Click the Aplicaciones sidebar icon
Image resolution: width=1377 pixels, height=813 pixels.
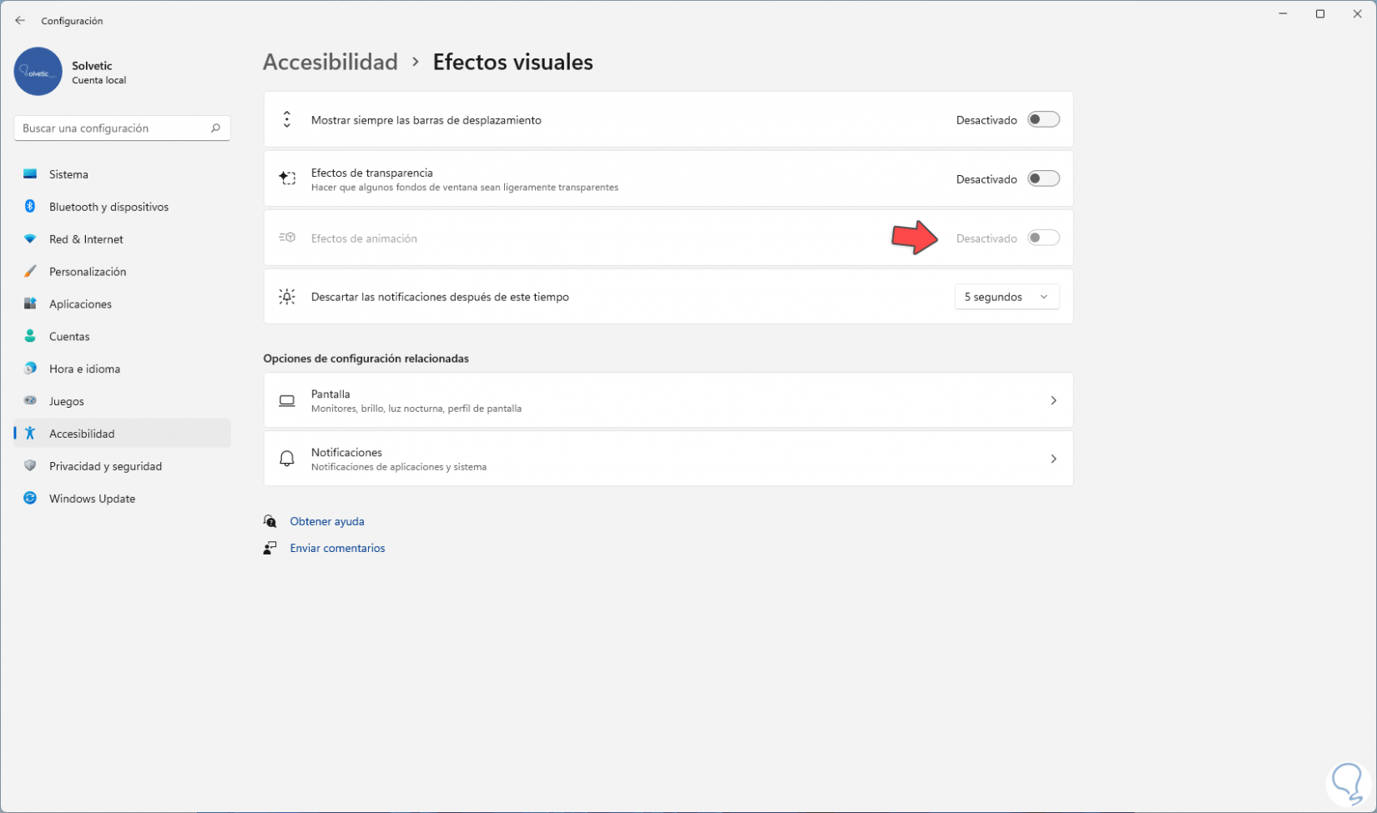pos(30,304)
